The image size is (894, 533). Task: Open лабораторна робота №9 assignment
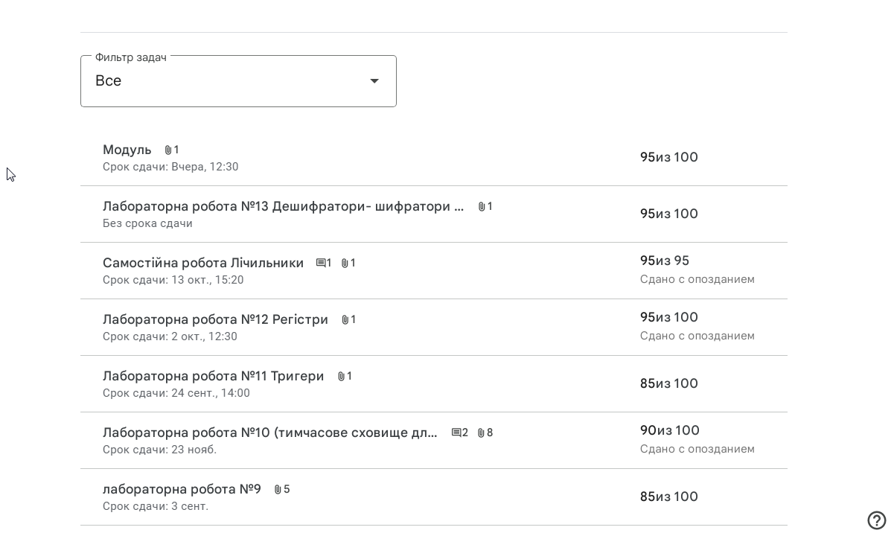click(182, 490)
